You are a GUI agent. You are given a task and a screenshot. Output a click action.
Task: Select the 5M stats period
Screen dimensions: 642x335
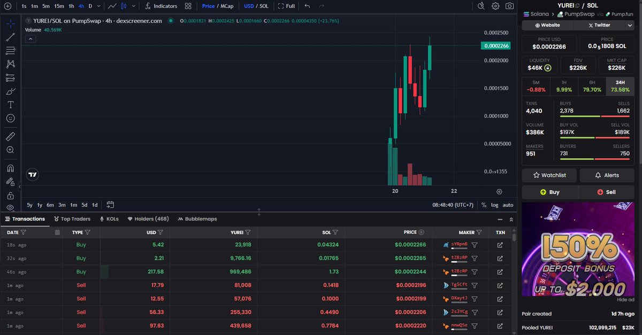(536, 86)
